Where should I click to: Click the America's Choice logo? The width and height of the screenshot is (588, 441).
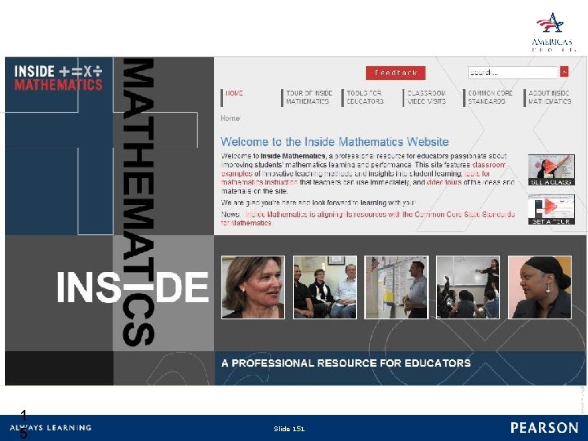point(552,32)
